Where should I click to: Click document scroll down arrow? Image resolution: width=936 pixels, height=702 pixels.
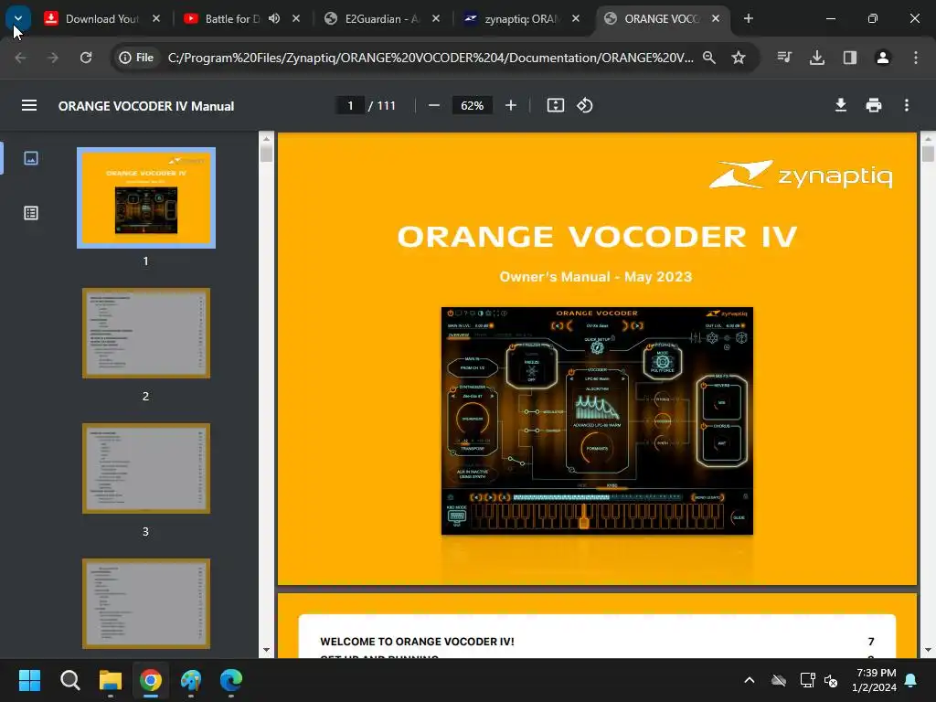pyautogui.click(x=928, y=650)
